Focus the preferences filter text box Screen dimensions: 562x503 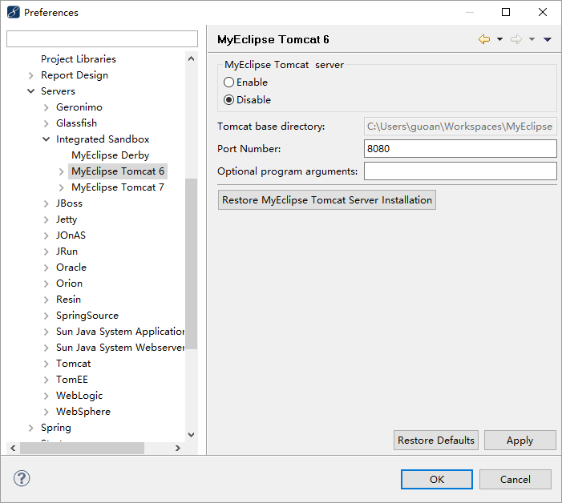(102, 38)
